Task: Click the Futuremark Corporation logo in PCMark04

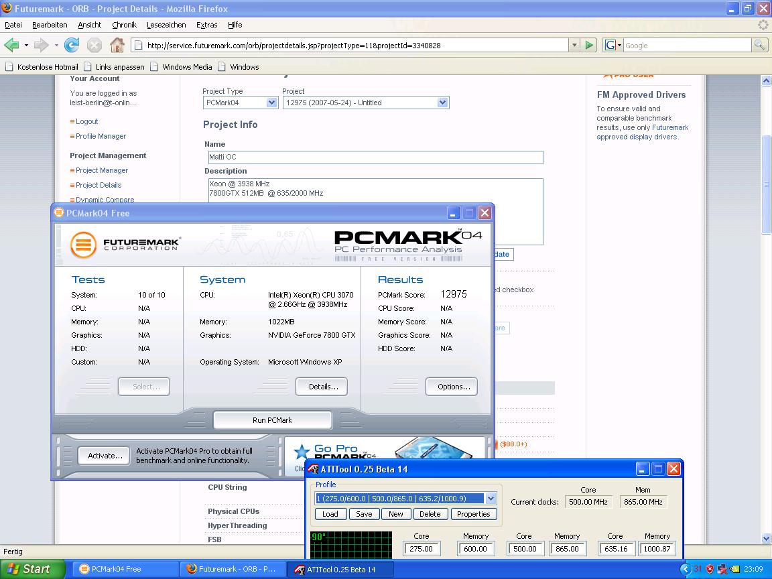Action: click(x=125, y=244)
